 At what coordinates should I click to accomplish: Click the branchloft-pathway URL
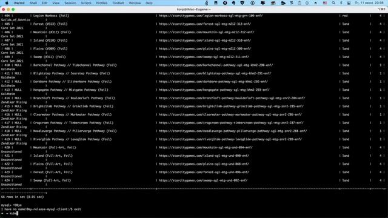pyautogui.click(x=232, y=98)
